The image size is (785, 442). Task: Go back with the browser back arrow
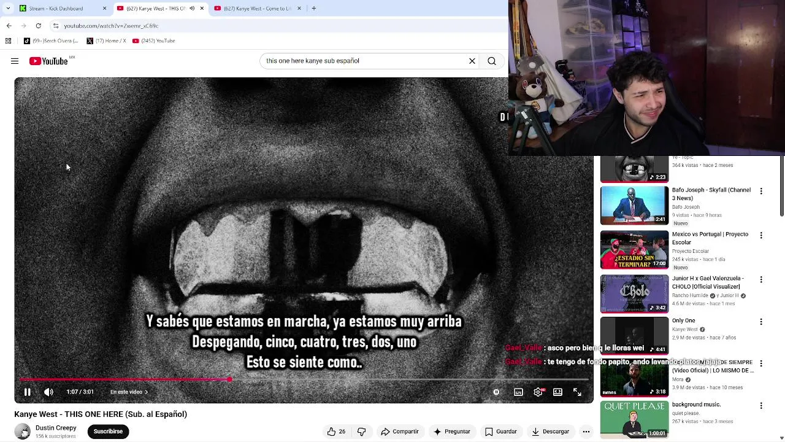point(9,26)
